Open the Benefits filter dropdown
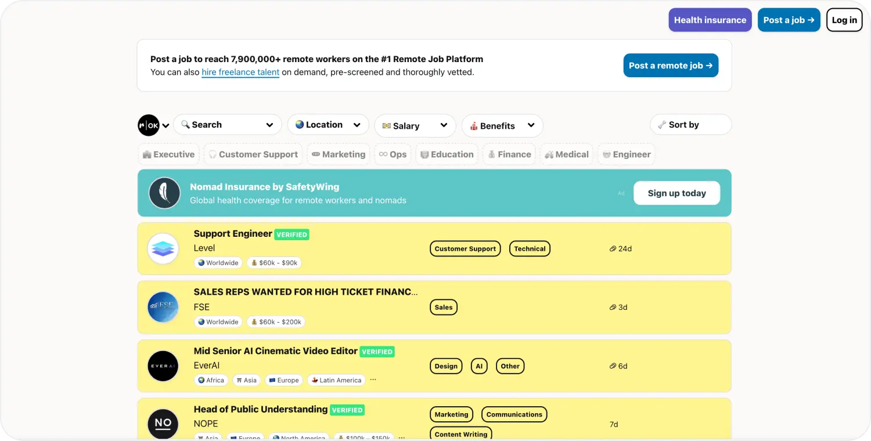871x441 pixels. click(502, 126)
